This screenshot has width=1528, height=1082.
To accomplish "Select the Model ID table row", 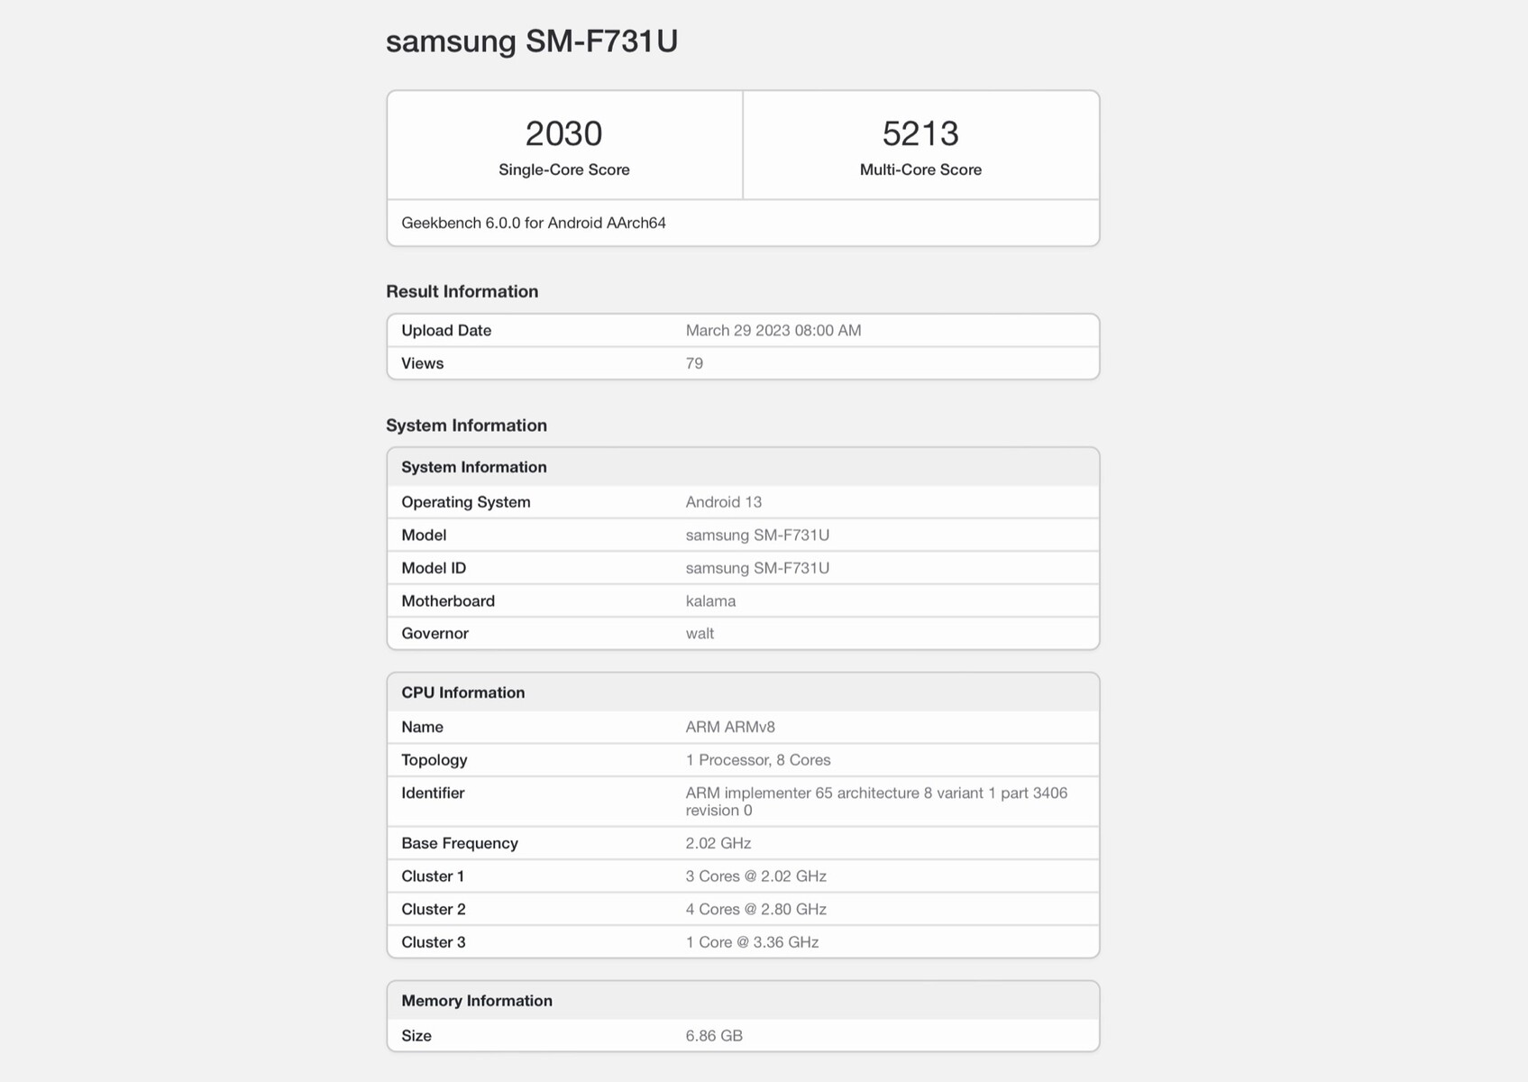I will click(x=743, y=567).
